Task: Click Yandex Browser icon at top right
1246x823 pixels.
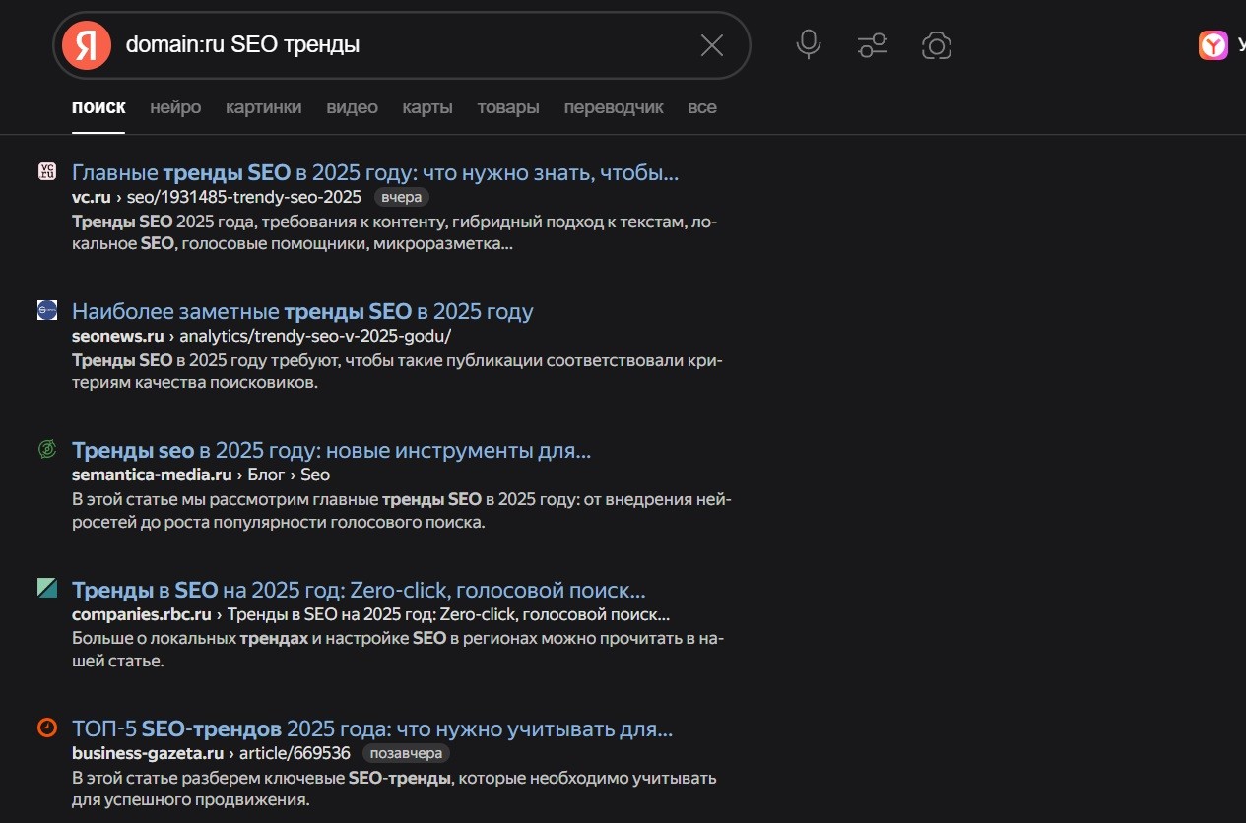Action: 1213,45
